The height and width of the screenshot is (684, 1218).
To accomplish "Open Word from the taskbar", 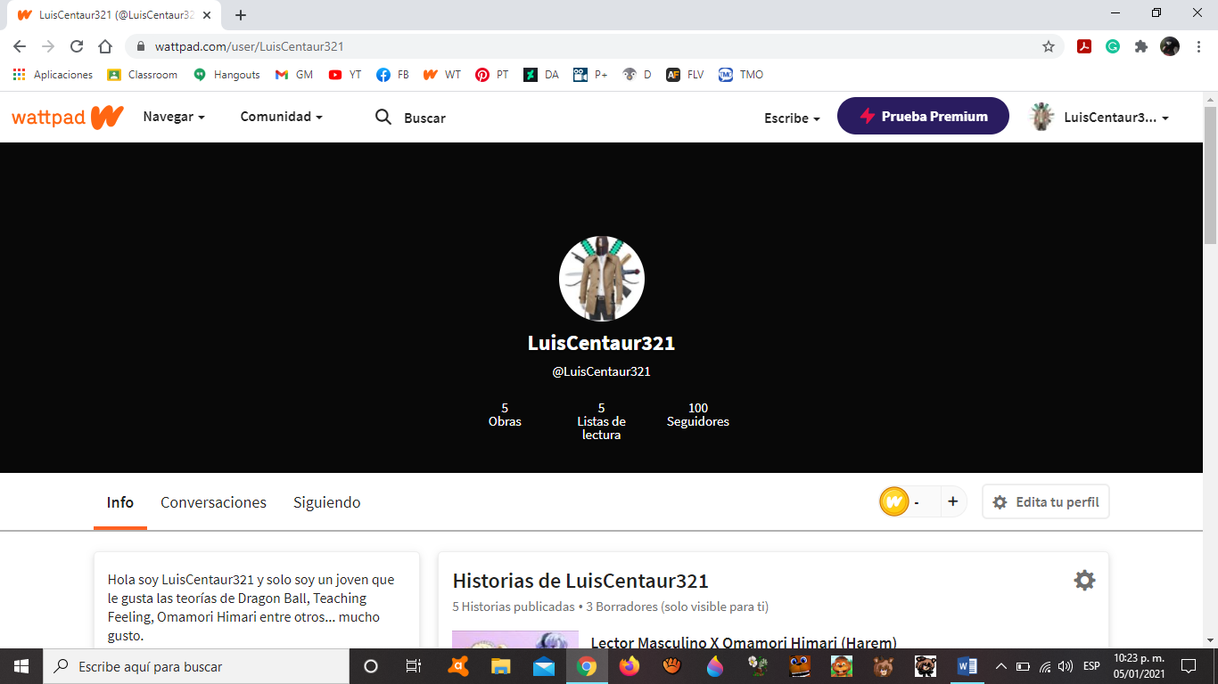I will [x=967, y=666].
